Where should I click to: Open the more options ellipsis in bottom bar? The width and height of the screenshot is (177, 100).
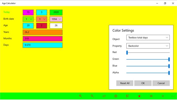point(173,96)
